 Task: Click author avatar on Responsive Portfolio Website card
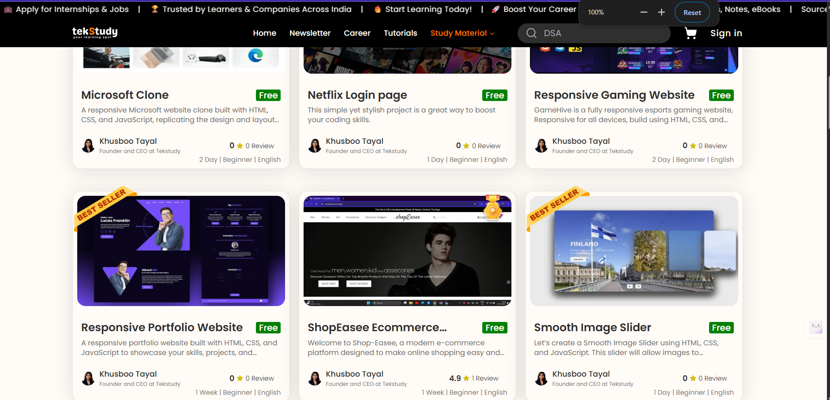tap(88, 378)
